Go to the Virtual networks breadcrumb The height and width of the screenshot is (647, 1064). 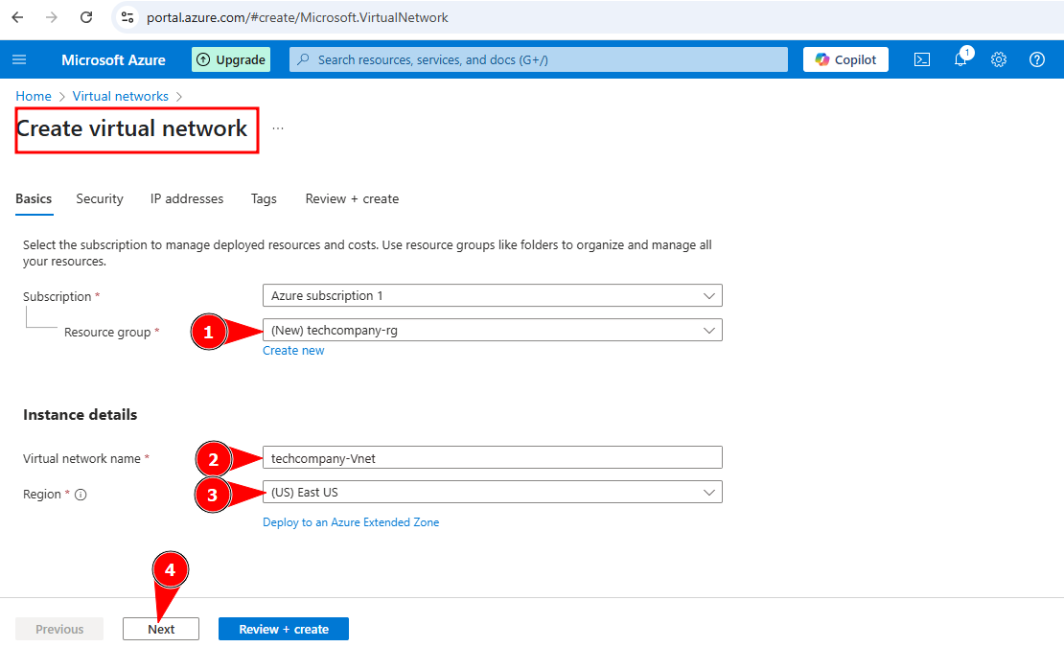tap(120, 96)
